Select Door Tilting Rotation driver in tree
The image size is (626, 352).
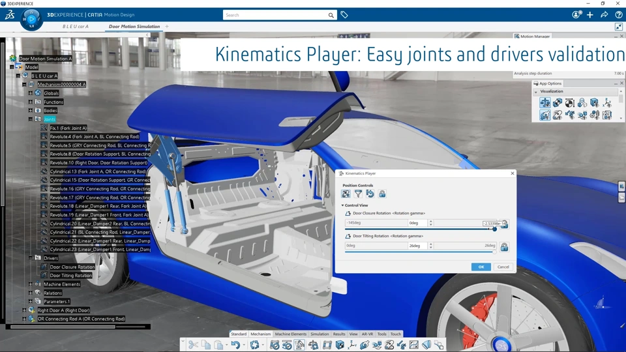coord(70,275)
